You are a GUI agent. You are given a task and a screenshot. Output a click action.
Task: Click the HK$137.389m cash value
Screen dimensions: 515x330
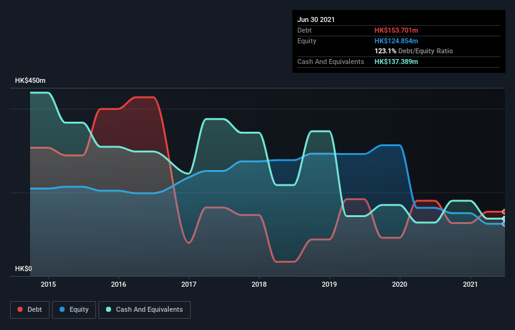coord(396,61)
